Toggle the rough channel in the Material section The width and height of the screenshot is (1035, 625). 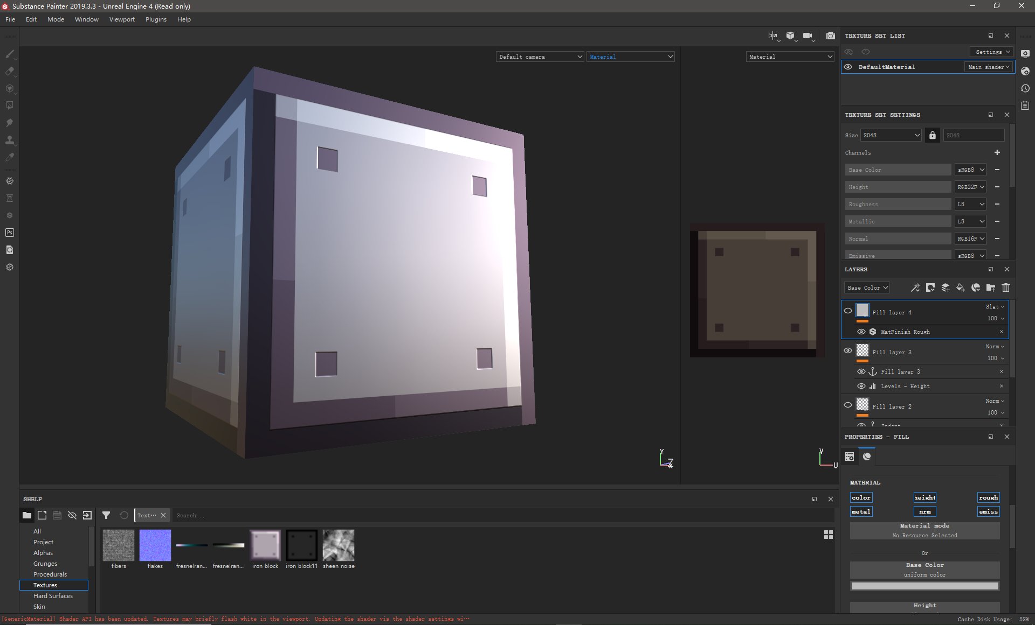point(988,497)
